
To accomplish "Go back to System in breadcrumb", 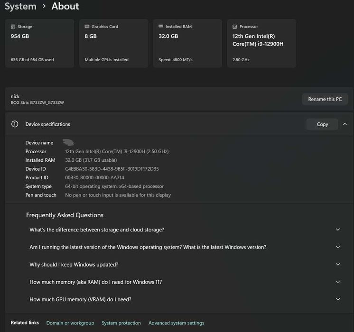I will 20,6.
